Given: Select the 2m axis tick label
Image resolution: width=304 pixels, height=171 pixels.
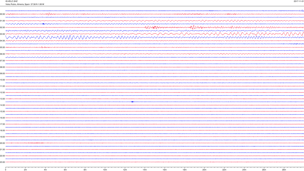Looking at the screenshot, I should point(25,170).
